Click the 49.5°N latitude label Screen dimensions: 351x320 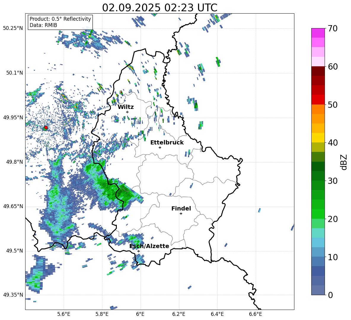pos(15,251)
